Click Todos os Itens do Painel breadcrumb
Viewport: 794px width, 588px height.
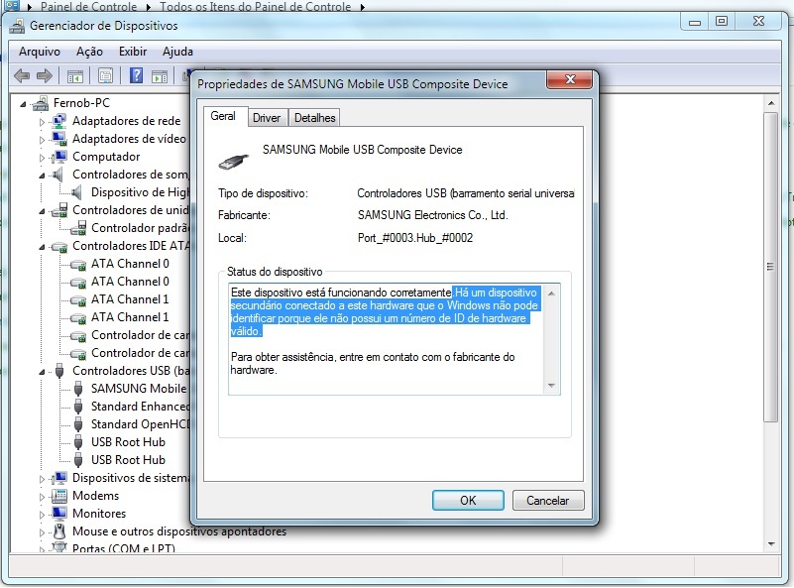[x=255, y=7]
